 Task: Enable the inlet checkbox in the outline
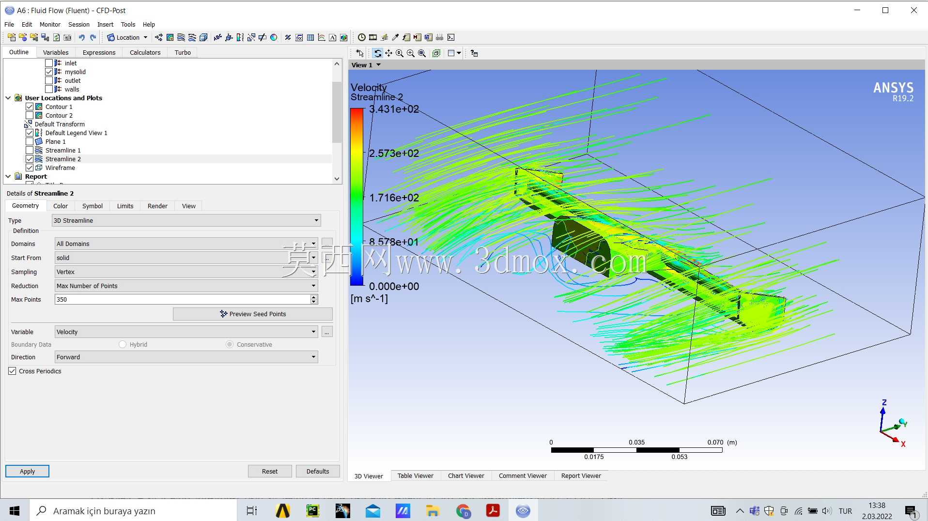click(x=49, y=63)
